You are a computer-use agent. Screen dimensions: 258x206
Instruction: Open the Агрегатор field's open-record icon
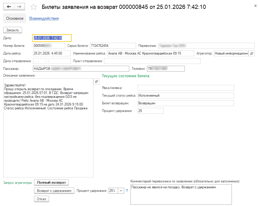point(252,53)
